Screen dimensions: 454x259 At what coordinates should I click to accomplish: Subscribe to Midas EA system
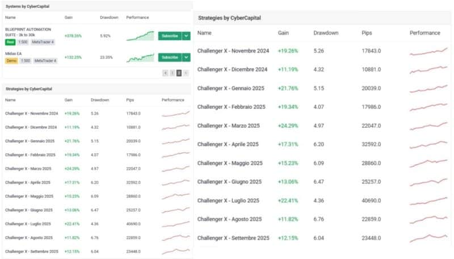[170, 57]
